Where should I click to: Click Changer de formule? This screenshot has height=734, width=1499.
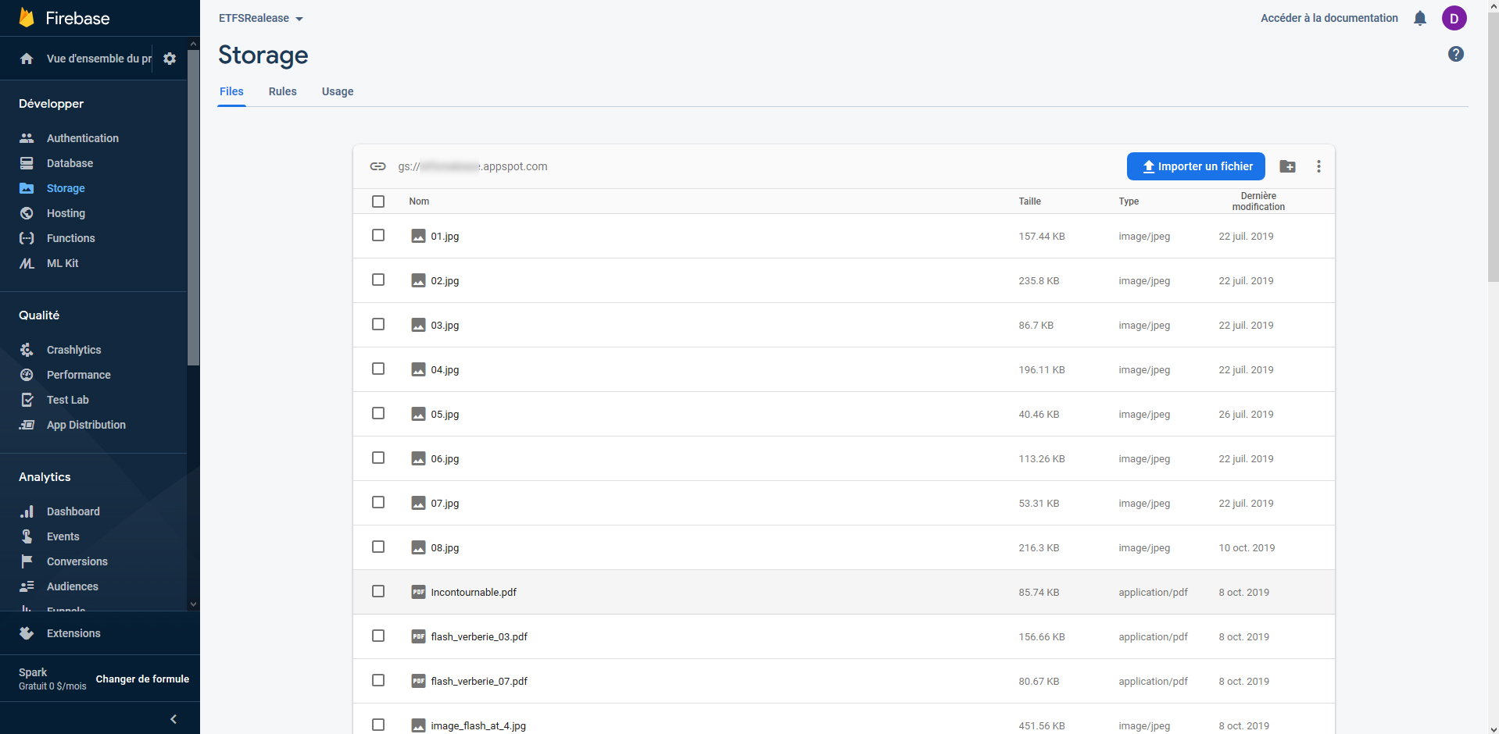pyautogui.click(x=142, y=679)
